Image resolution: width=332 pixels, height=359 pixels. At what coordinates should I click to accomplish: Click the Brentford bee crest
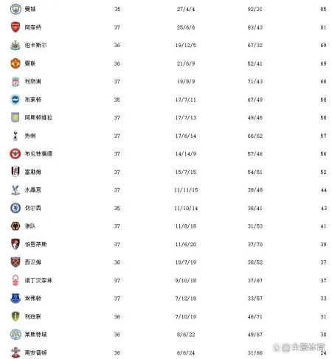[x=15, y=154]
